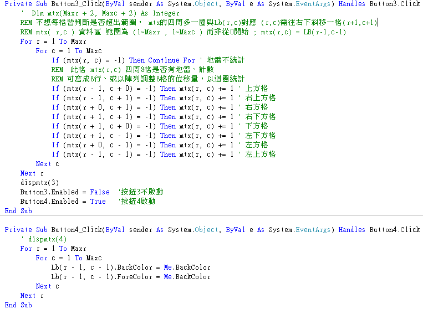
Task: Click the 'Lb(r - 1, c - 1).BackColor' line
Action: click(131, 267)
